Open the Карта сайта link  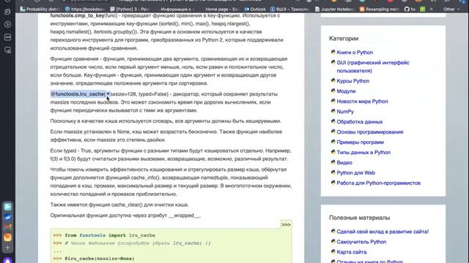point(352,252)
